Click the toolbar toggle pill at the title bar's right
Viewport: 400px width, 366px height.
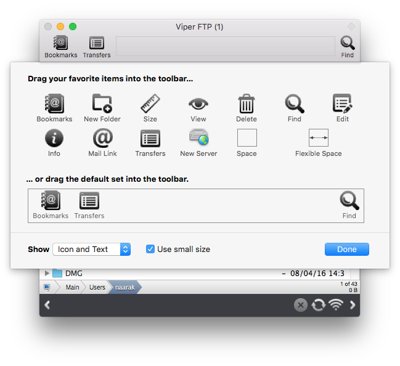point(351,26)
